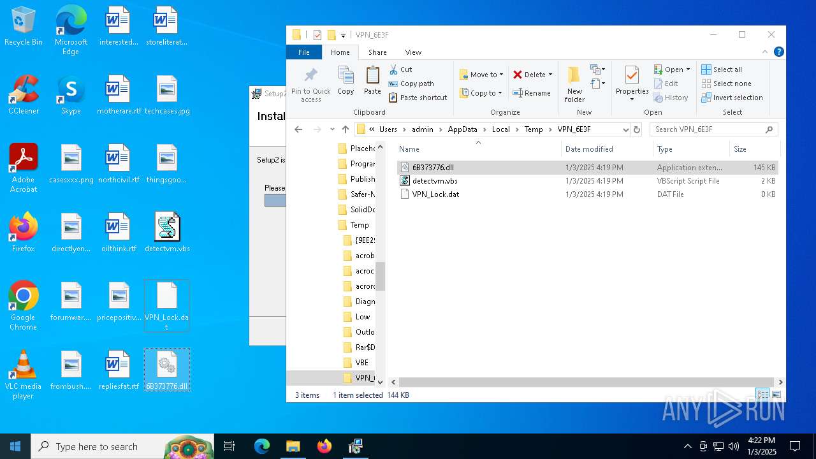Click Invert selection in ribbon

pos(732,98)
